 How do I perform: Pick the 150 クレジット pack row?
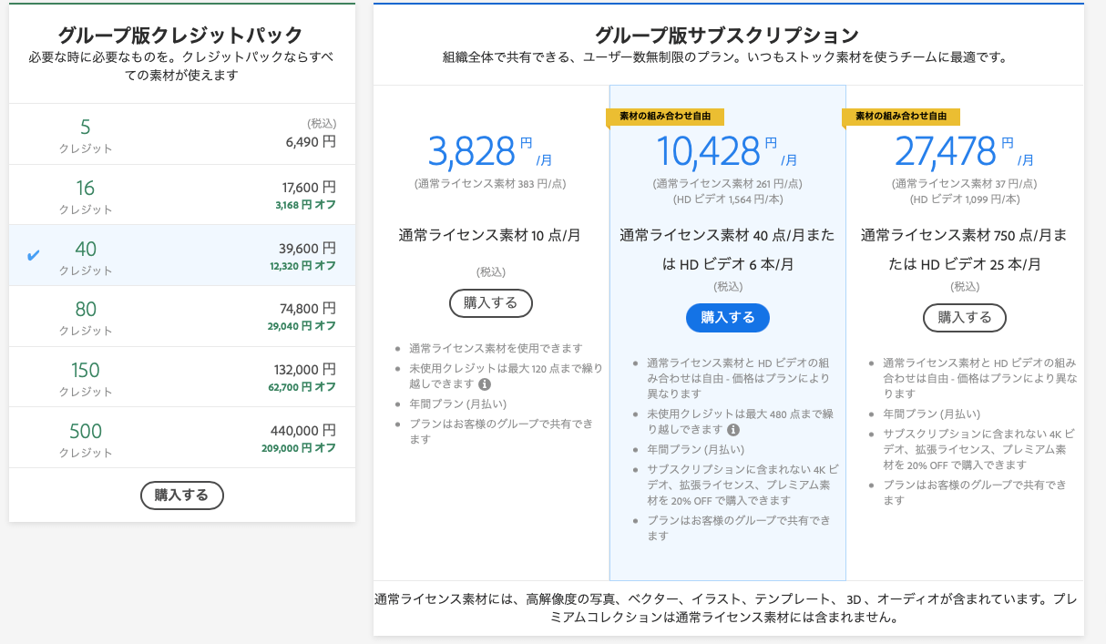point(182,377)
